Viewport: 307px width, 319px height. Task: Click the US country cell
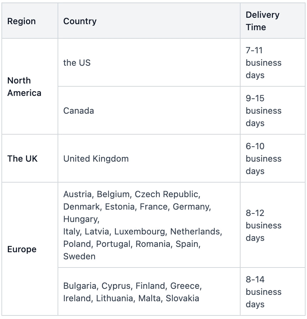[77, 63]
